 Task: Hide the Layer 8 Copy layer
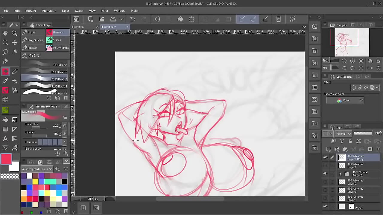(325, 158)
